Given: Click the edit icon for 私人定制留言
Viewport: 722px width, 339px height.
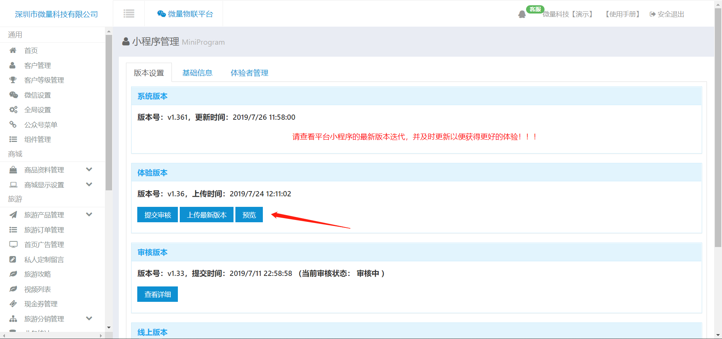Looking at the screenshot, I should click(13, 259).
